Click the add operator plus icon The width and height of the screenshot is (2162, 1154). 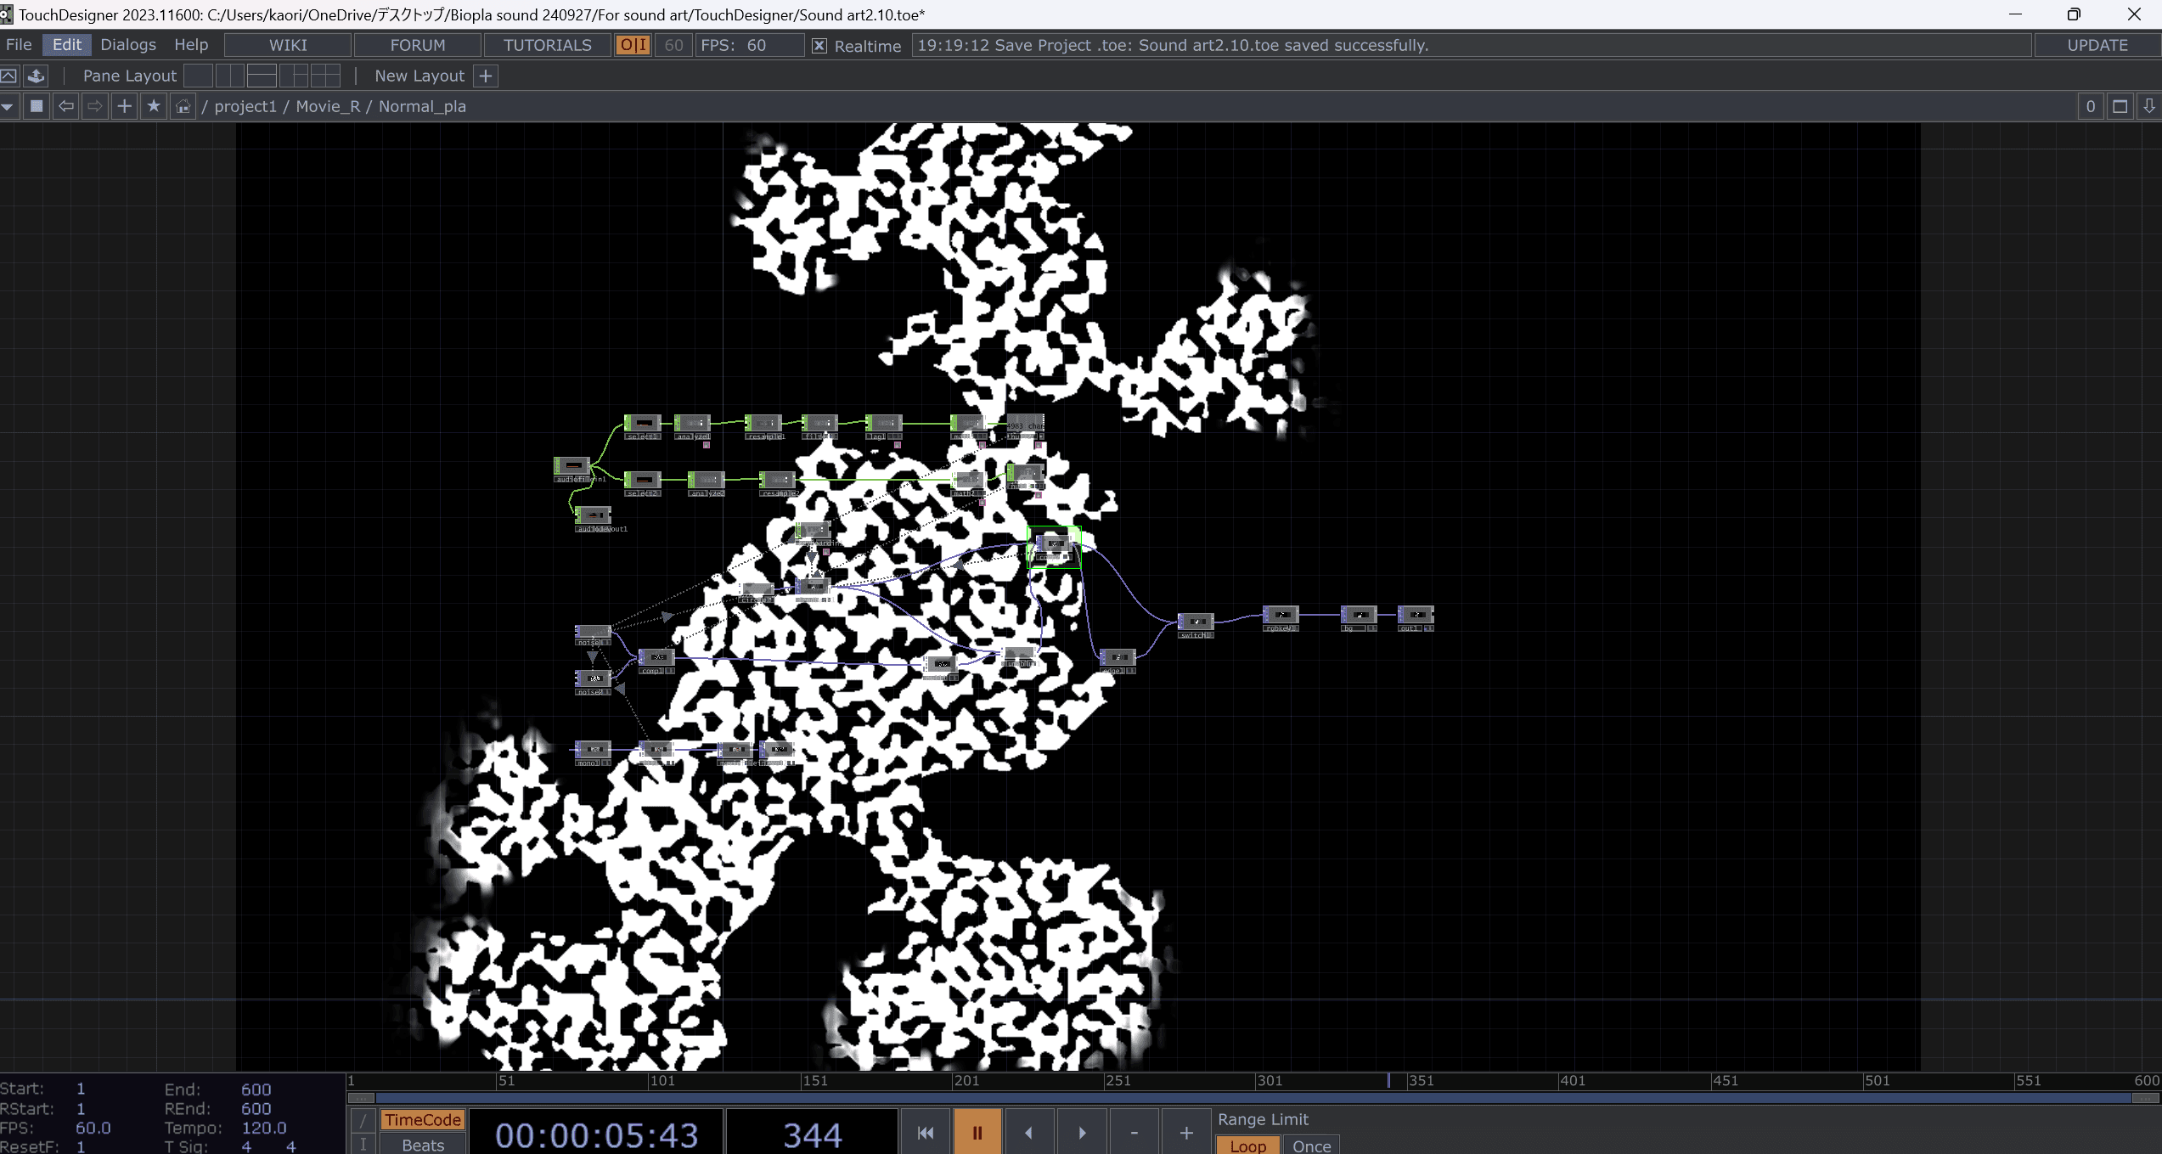pyautogui.click(x=124, y=106)
